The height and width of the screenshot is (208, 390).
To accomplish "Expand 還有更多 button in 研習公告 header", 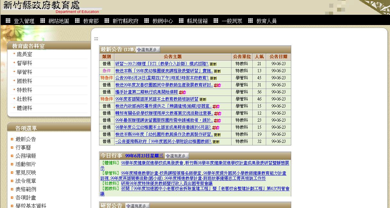I will pyautogui.click(x=137, y=206).
